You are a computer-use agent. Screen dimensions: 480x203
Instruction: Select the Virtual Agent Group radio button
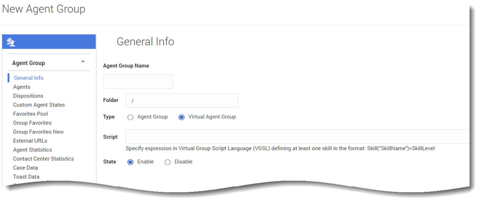(x=182, y=117)
